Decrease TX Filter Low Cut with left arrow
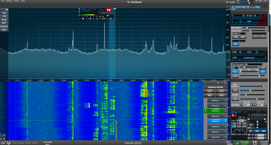This screenshot has width=271, height=145. [242, 105]
